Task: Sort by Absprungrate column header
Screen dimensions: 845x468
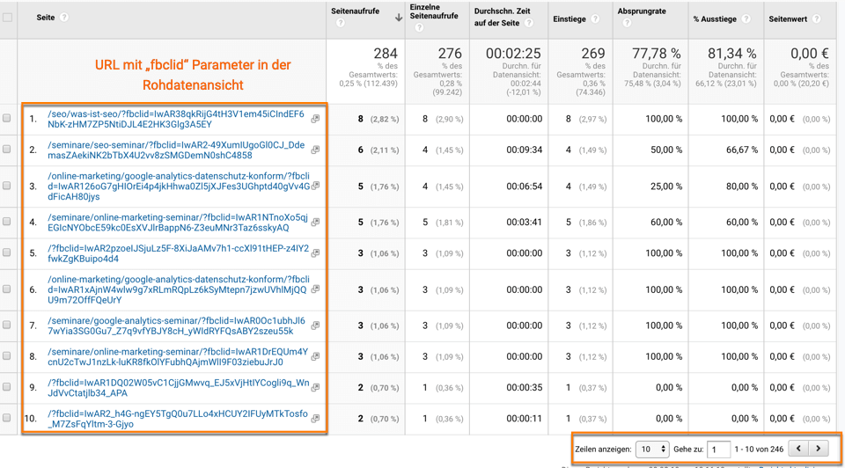Action: click(x=642, y=11)
